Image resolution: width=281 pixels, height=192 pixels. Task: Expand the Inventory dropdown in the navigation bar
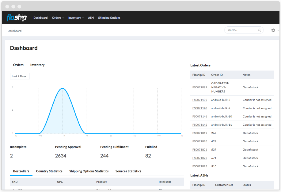click(x=76, y=17)
